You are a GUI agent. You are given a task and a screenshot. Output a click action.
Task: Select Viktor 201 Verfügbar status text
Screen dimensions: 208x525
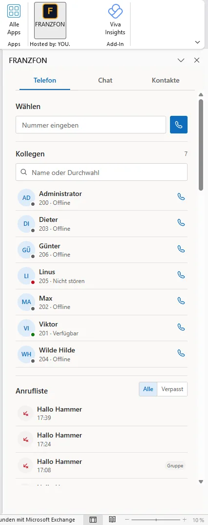(59, 333)
